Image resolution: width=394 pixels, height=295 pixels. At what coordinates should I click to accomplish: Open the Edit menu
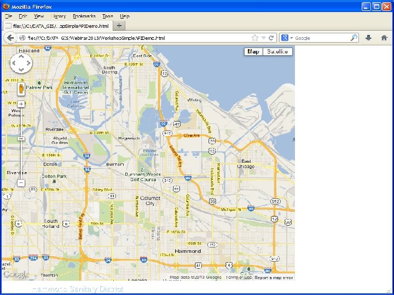click(x=23, y=16)
